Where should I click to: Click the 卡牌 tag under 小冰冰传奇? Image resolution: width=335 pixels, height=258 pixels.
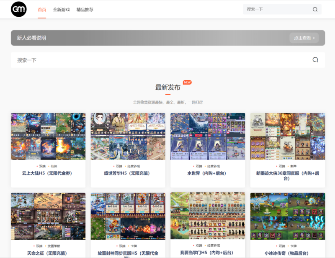[x=294, y=246]
